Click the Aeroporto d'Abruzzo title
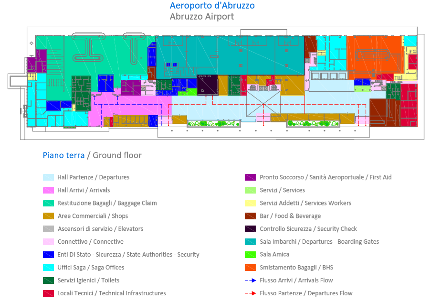The width and height of the screenshot is (431, 302). pos(212,6)
